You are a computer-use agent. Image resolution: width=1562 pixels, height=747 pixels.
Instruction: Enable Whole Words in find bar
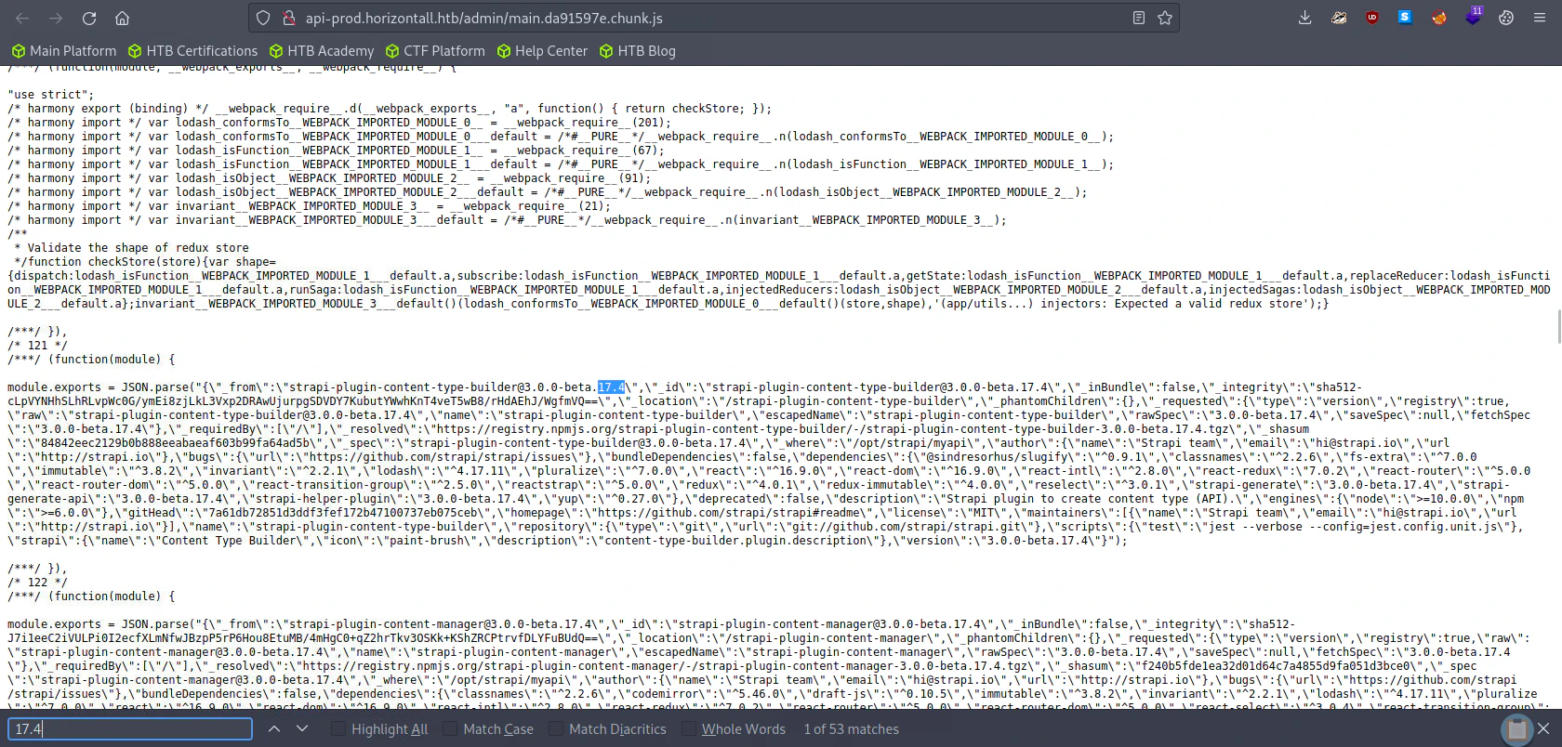(734, 729)
